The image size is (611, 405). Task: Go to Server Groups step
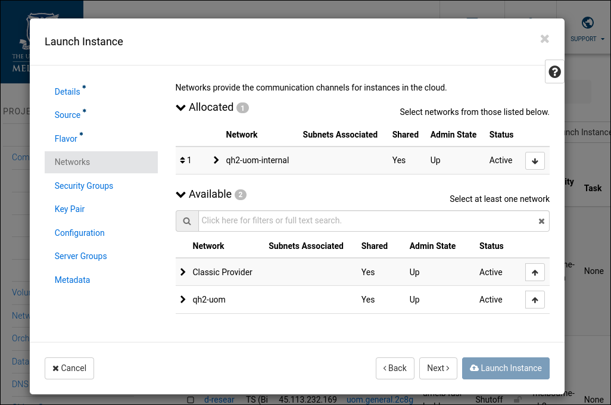(x=80, y=256)
